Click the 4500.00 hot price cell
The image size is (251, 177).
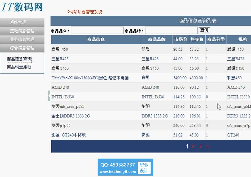tap(196, 78)
